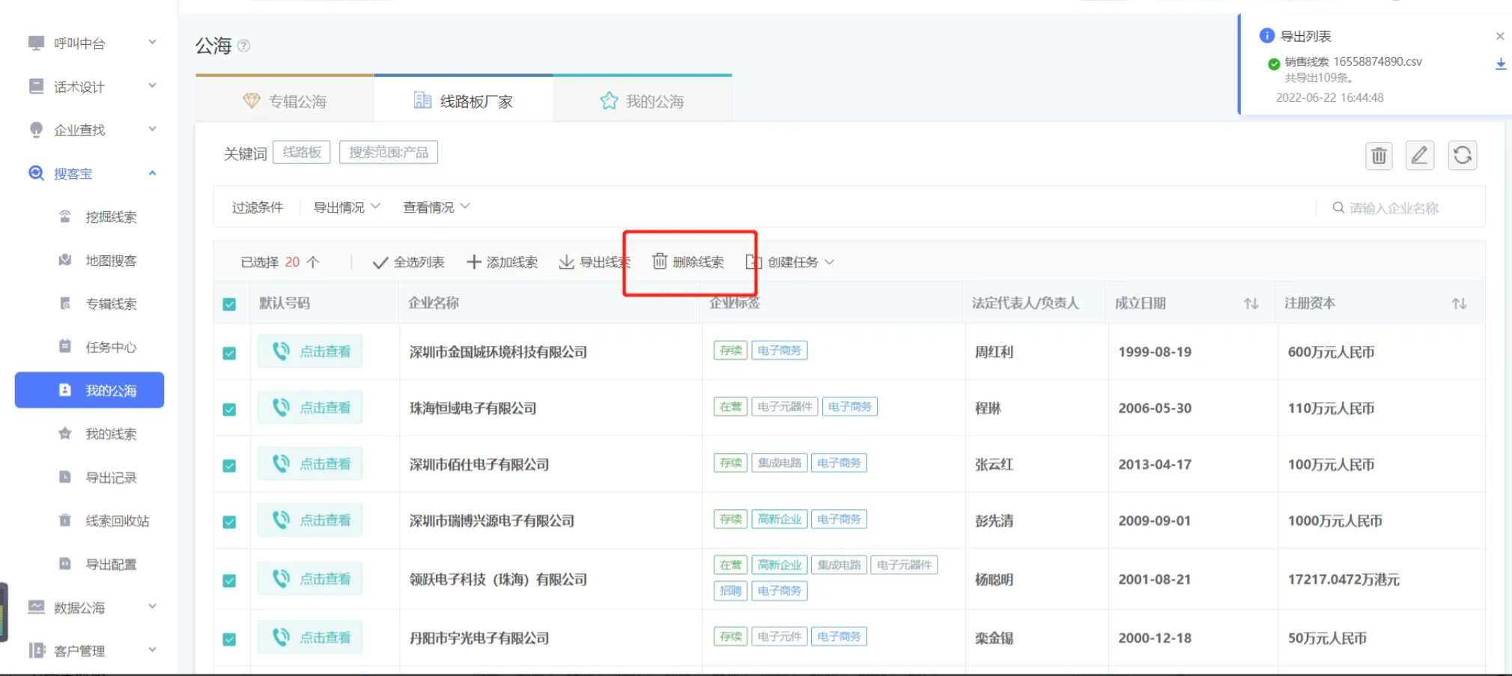
Task: Click the 请输入企业名称 search field
Action: pyautogui.click(x=1400, y=208)
